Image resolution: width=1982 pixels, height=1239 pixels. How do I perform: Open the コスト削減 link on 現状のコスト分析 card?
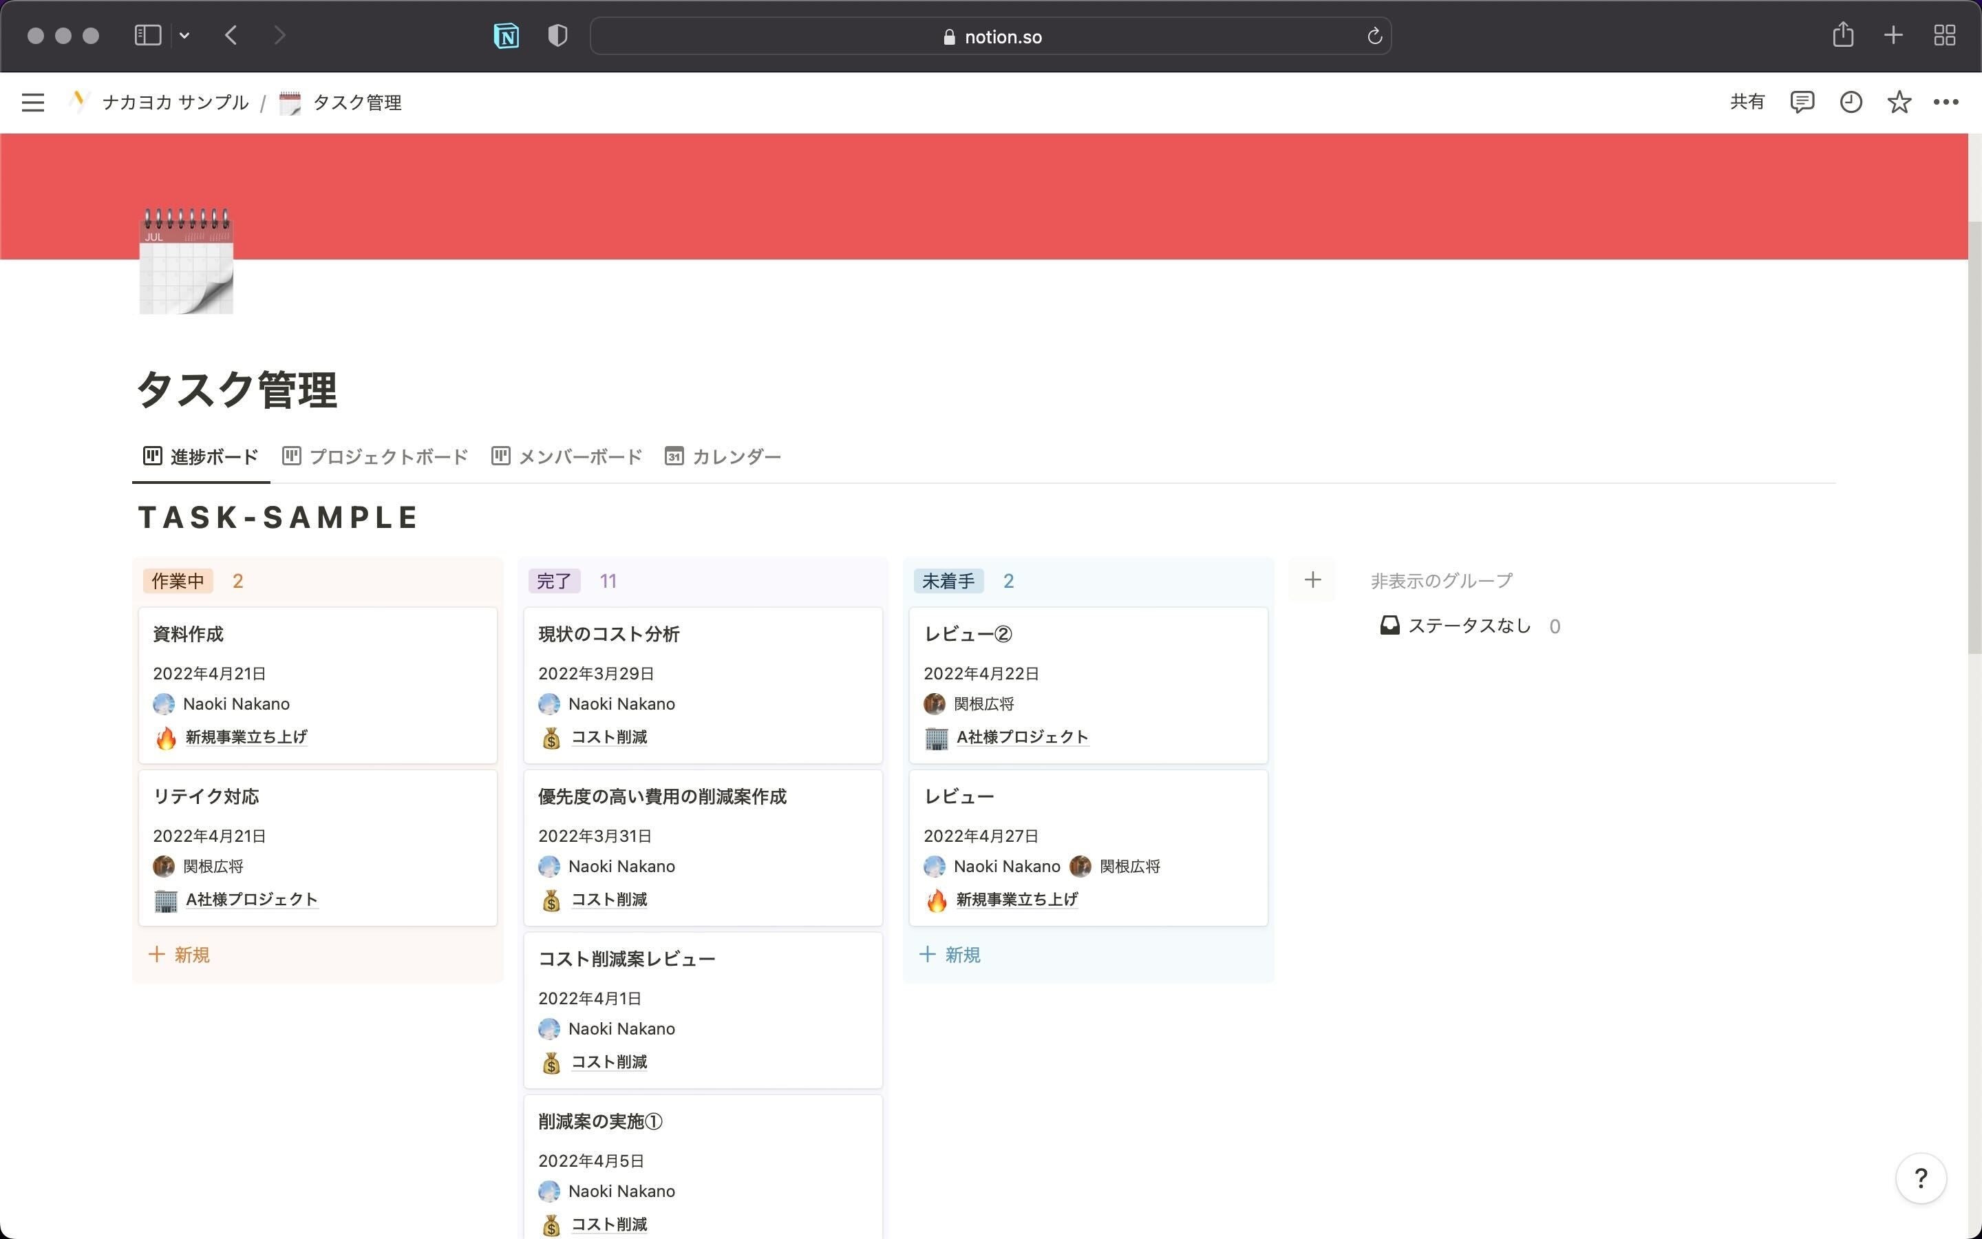click(608, 737)
